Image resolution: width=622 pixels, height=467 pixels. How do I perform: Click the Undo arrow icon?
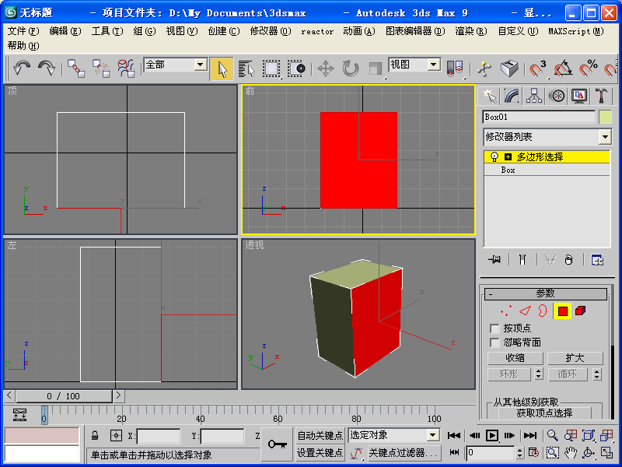(22, 68)
